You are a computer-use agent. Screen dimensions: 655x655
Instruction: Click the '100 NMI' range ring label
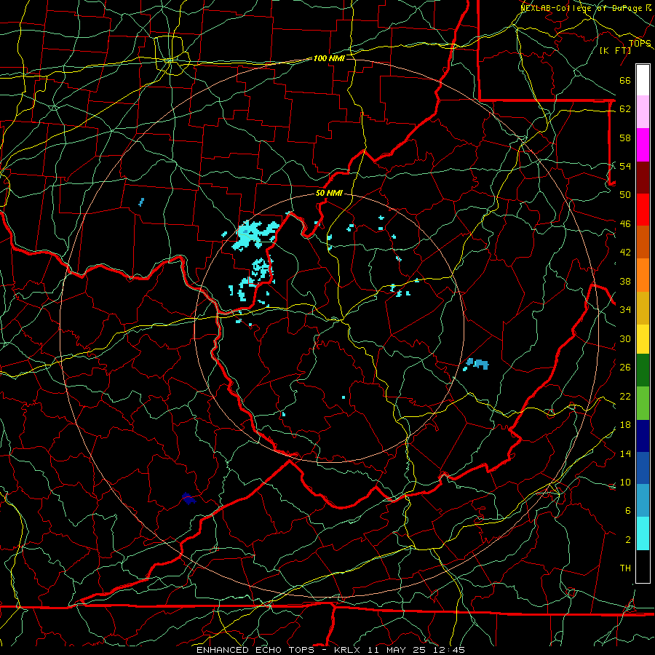coord(329,58)
